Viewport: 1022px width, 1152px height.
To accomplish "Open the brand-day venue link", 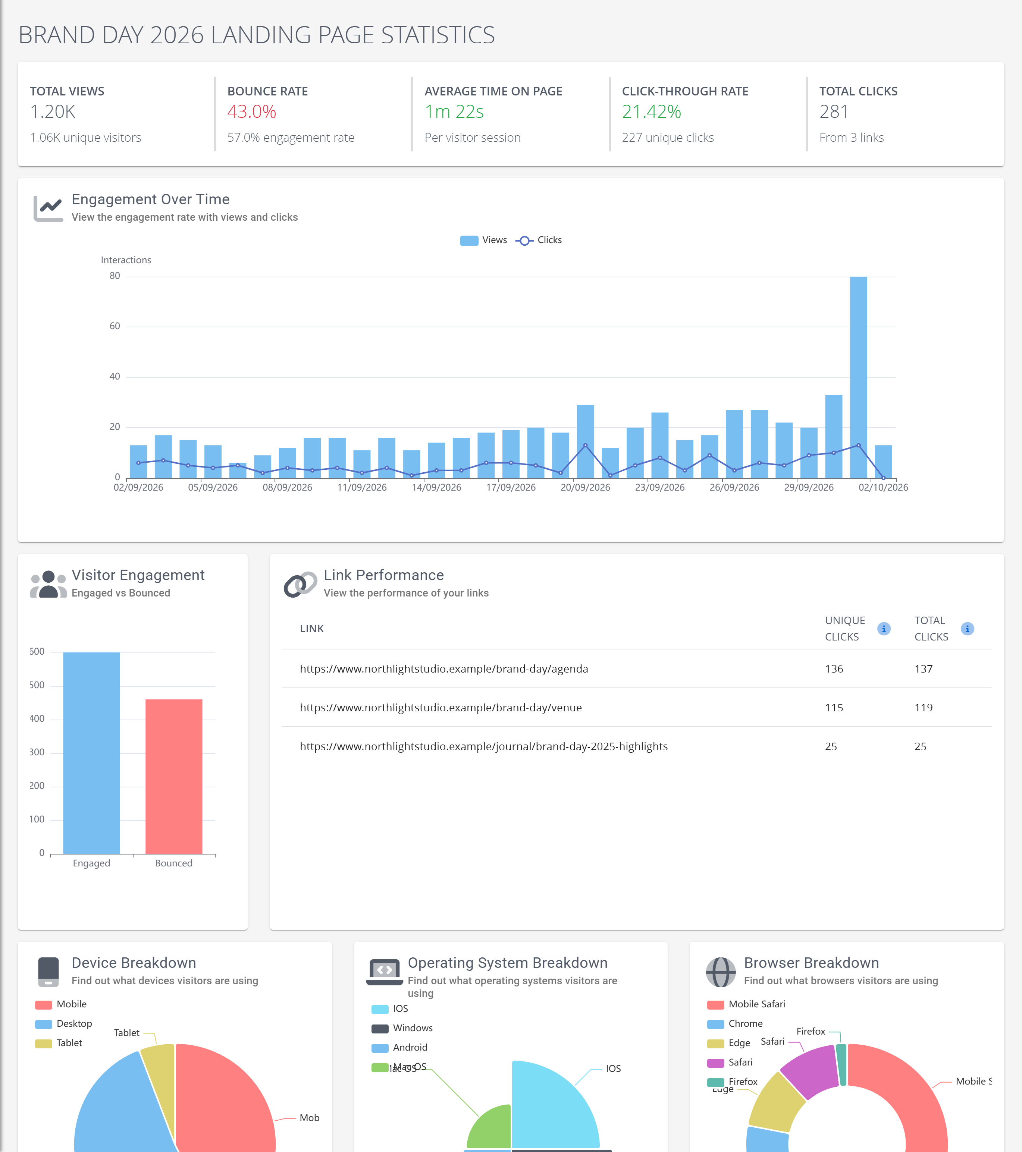I will [x=441, y=708].
